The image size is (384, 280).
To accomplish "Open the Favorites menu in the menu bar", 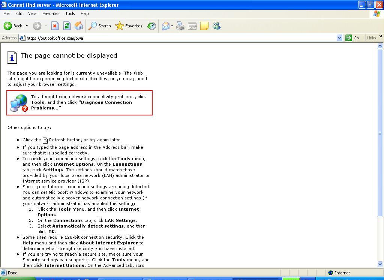I will [51, 13].
